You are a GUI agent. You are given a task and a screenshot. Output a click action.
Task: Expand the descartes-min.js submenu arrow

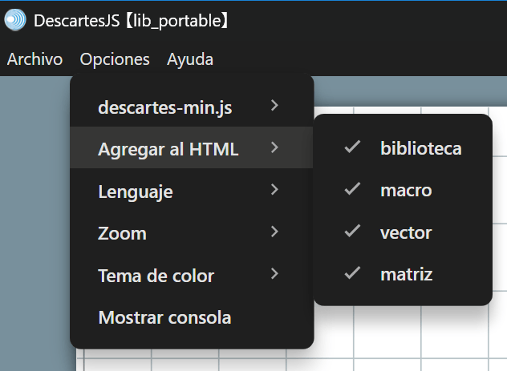pos(275,106)
